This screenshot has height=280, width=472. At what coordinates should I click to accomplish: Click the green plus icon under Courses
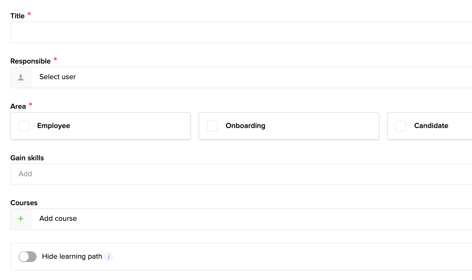pos(21,219)
